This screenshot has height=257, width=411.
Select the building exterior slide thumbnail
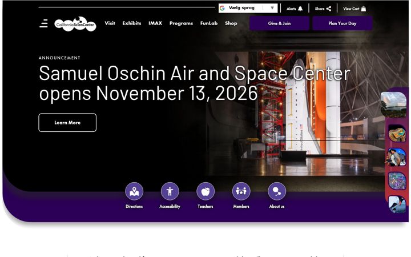[393, 105]
